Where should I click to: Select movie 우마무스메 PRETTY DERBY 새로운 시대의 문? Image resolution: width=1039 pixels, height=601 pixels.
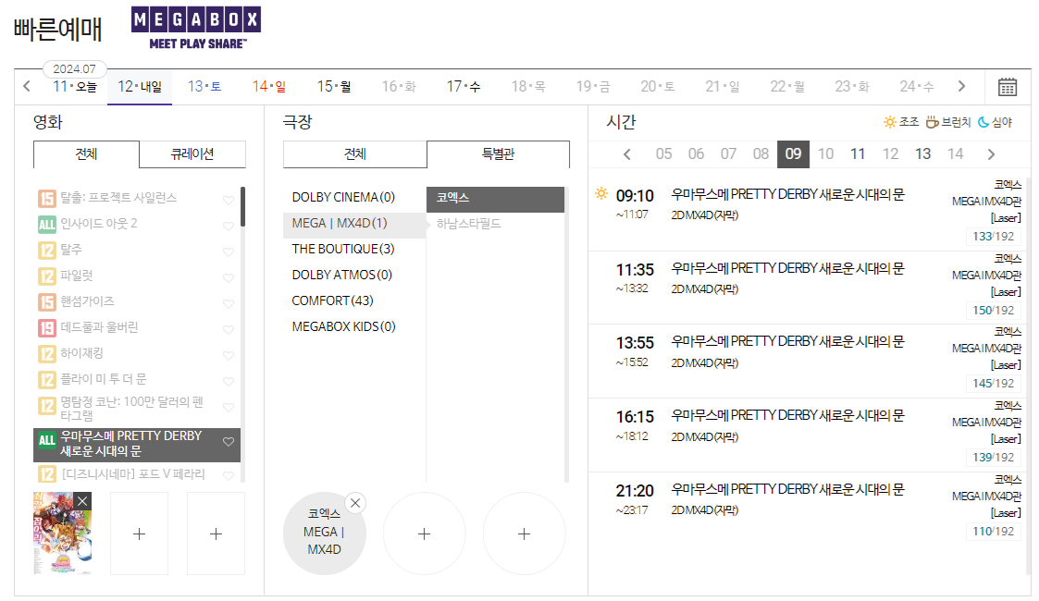[137, 444]
